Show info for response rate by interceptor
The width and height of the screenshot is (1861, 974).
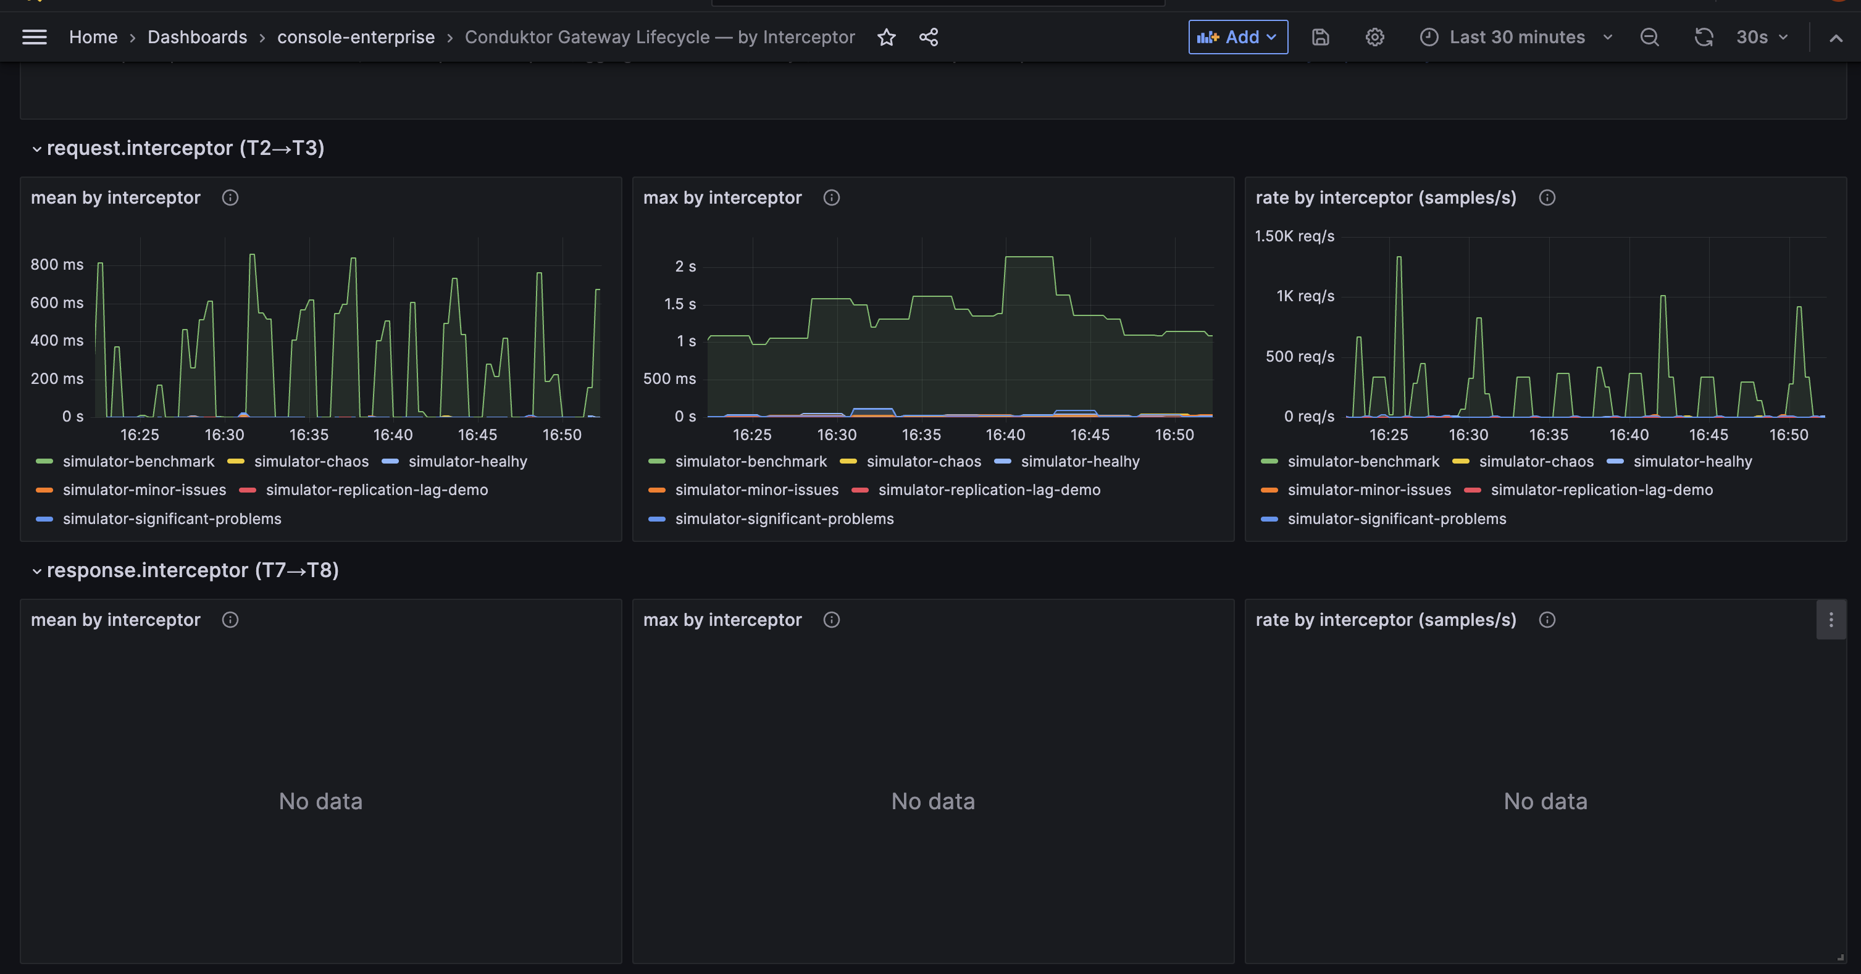click(x=1547, y=620)
